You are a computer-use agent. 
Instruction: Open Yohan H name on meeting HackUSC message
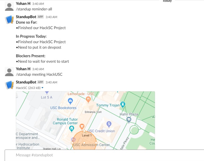click(x=23, y=69)
